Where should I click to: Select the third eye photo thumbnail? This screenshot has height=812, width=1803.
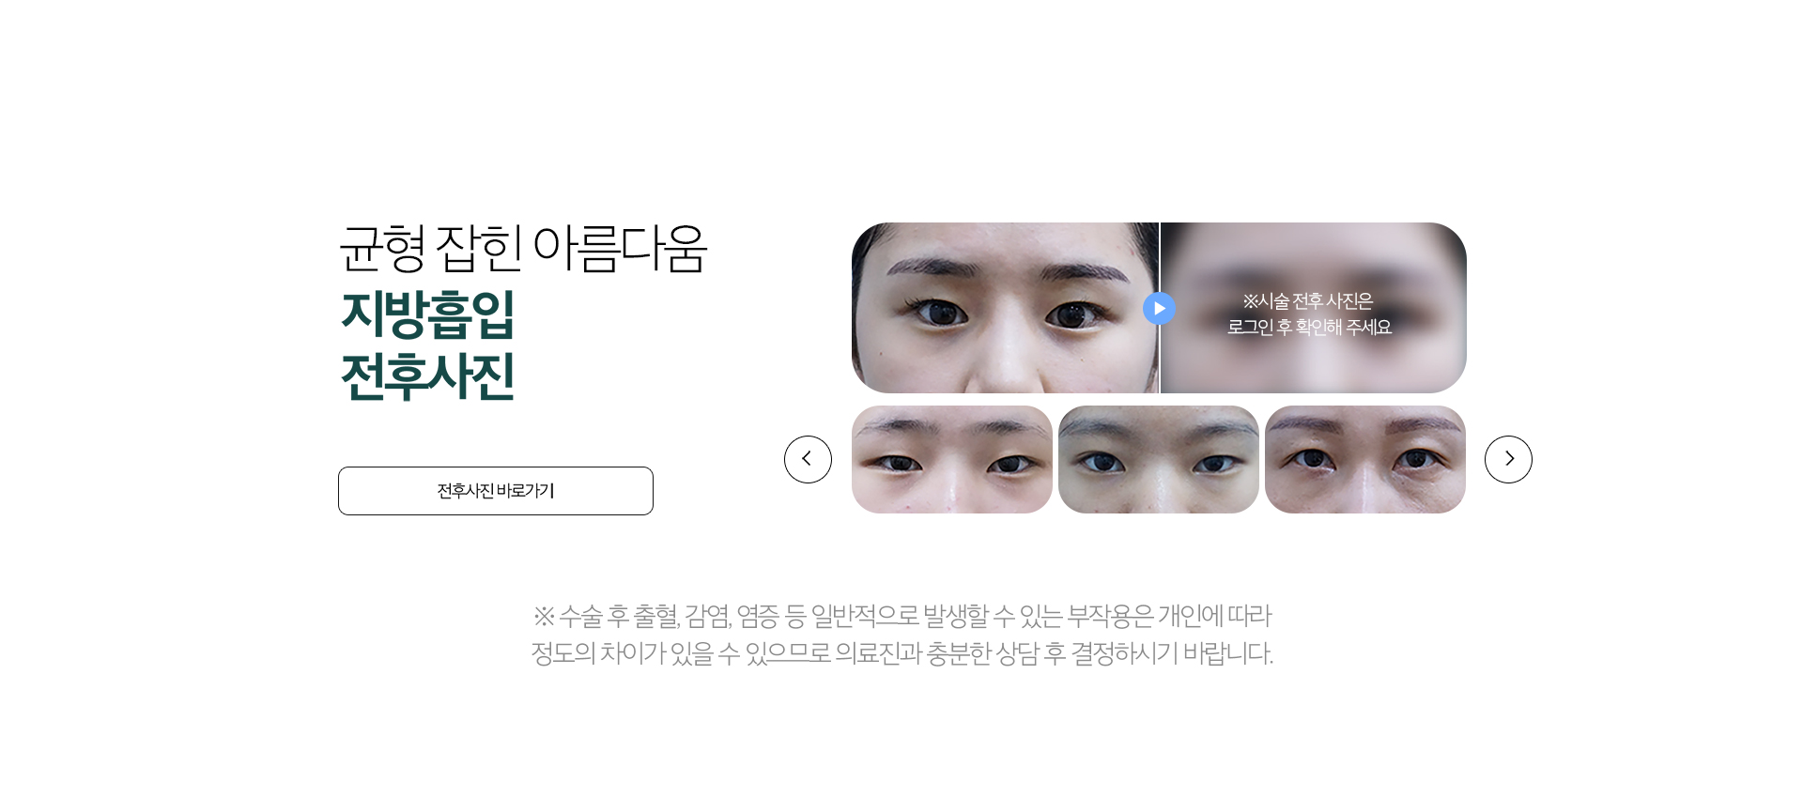(1365, 459)
